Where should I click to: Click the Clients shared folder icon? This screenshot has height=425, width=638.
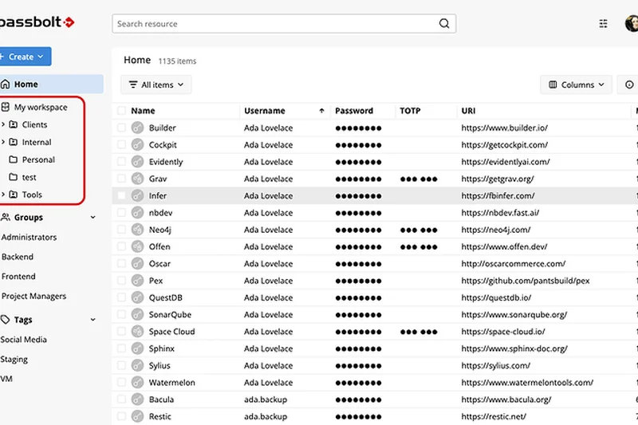14,124
